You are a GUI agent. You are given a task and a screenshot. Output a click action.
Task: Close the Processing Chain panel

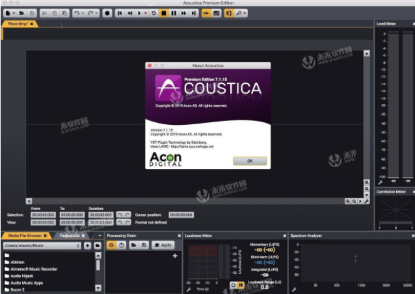coord(179,235)
